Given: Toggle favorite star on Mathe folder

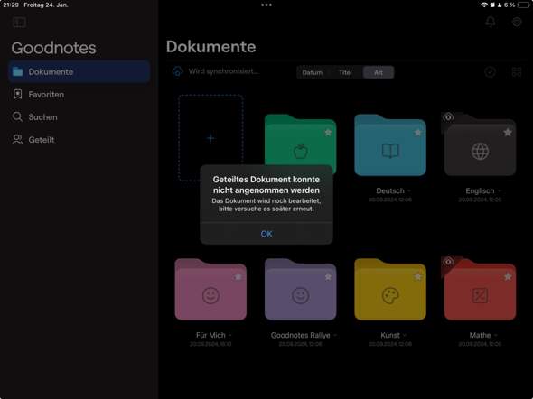Looking at the screenshot, I should click(x=508, y=277).
